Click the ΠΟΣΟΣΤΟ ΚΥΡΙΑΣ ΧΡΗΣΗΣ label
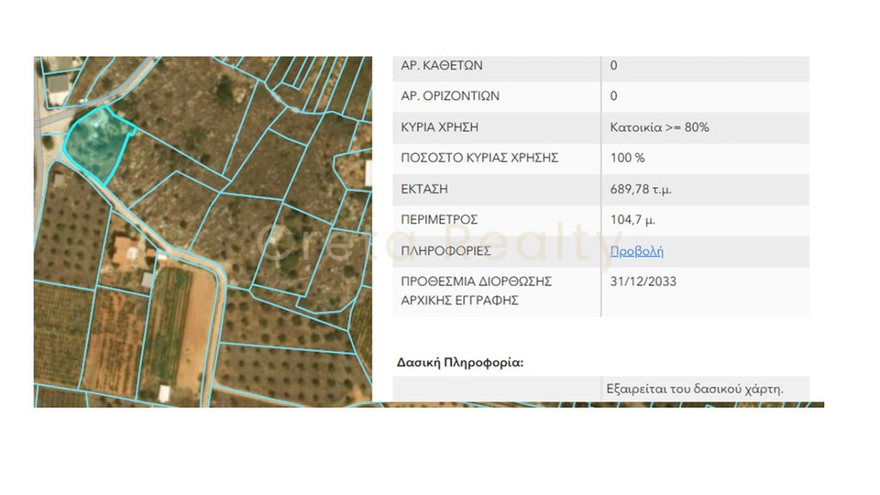The width and height of the screenshot is (880, 495). point(480,158)
